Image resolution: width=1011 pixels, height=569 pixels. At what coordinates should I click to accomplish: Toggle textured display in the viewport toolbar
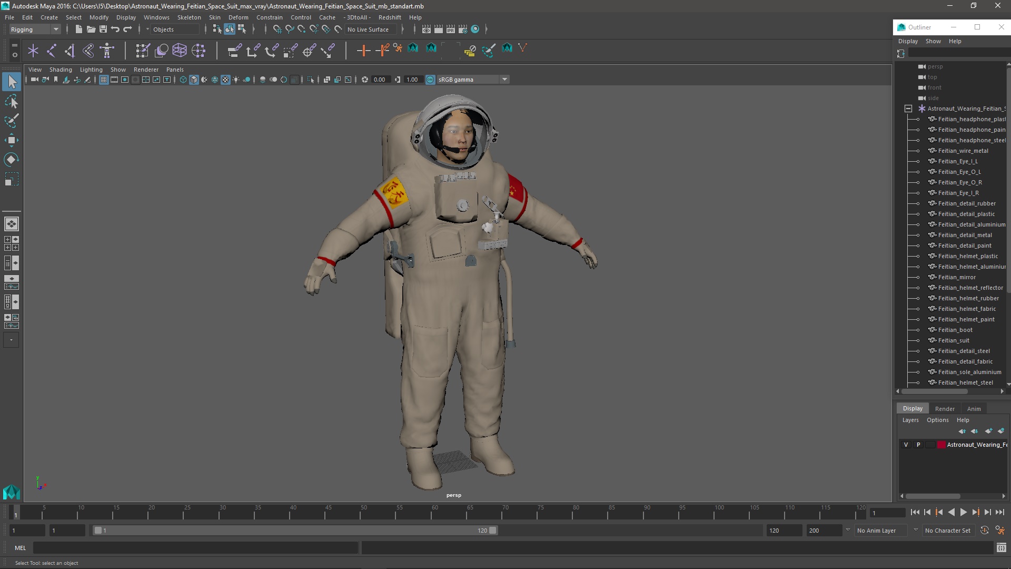click(225, 80)
